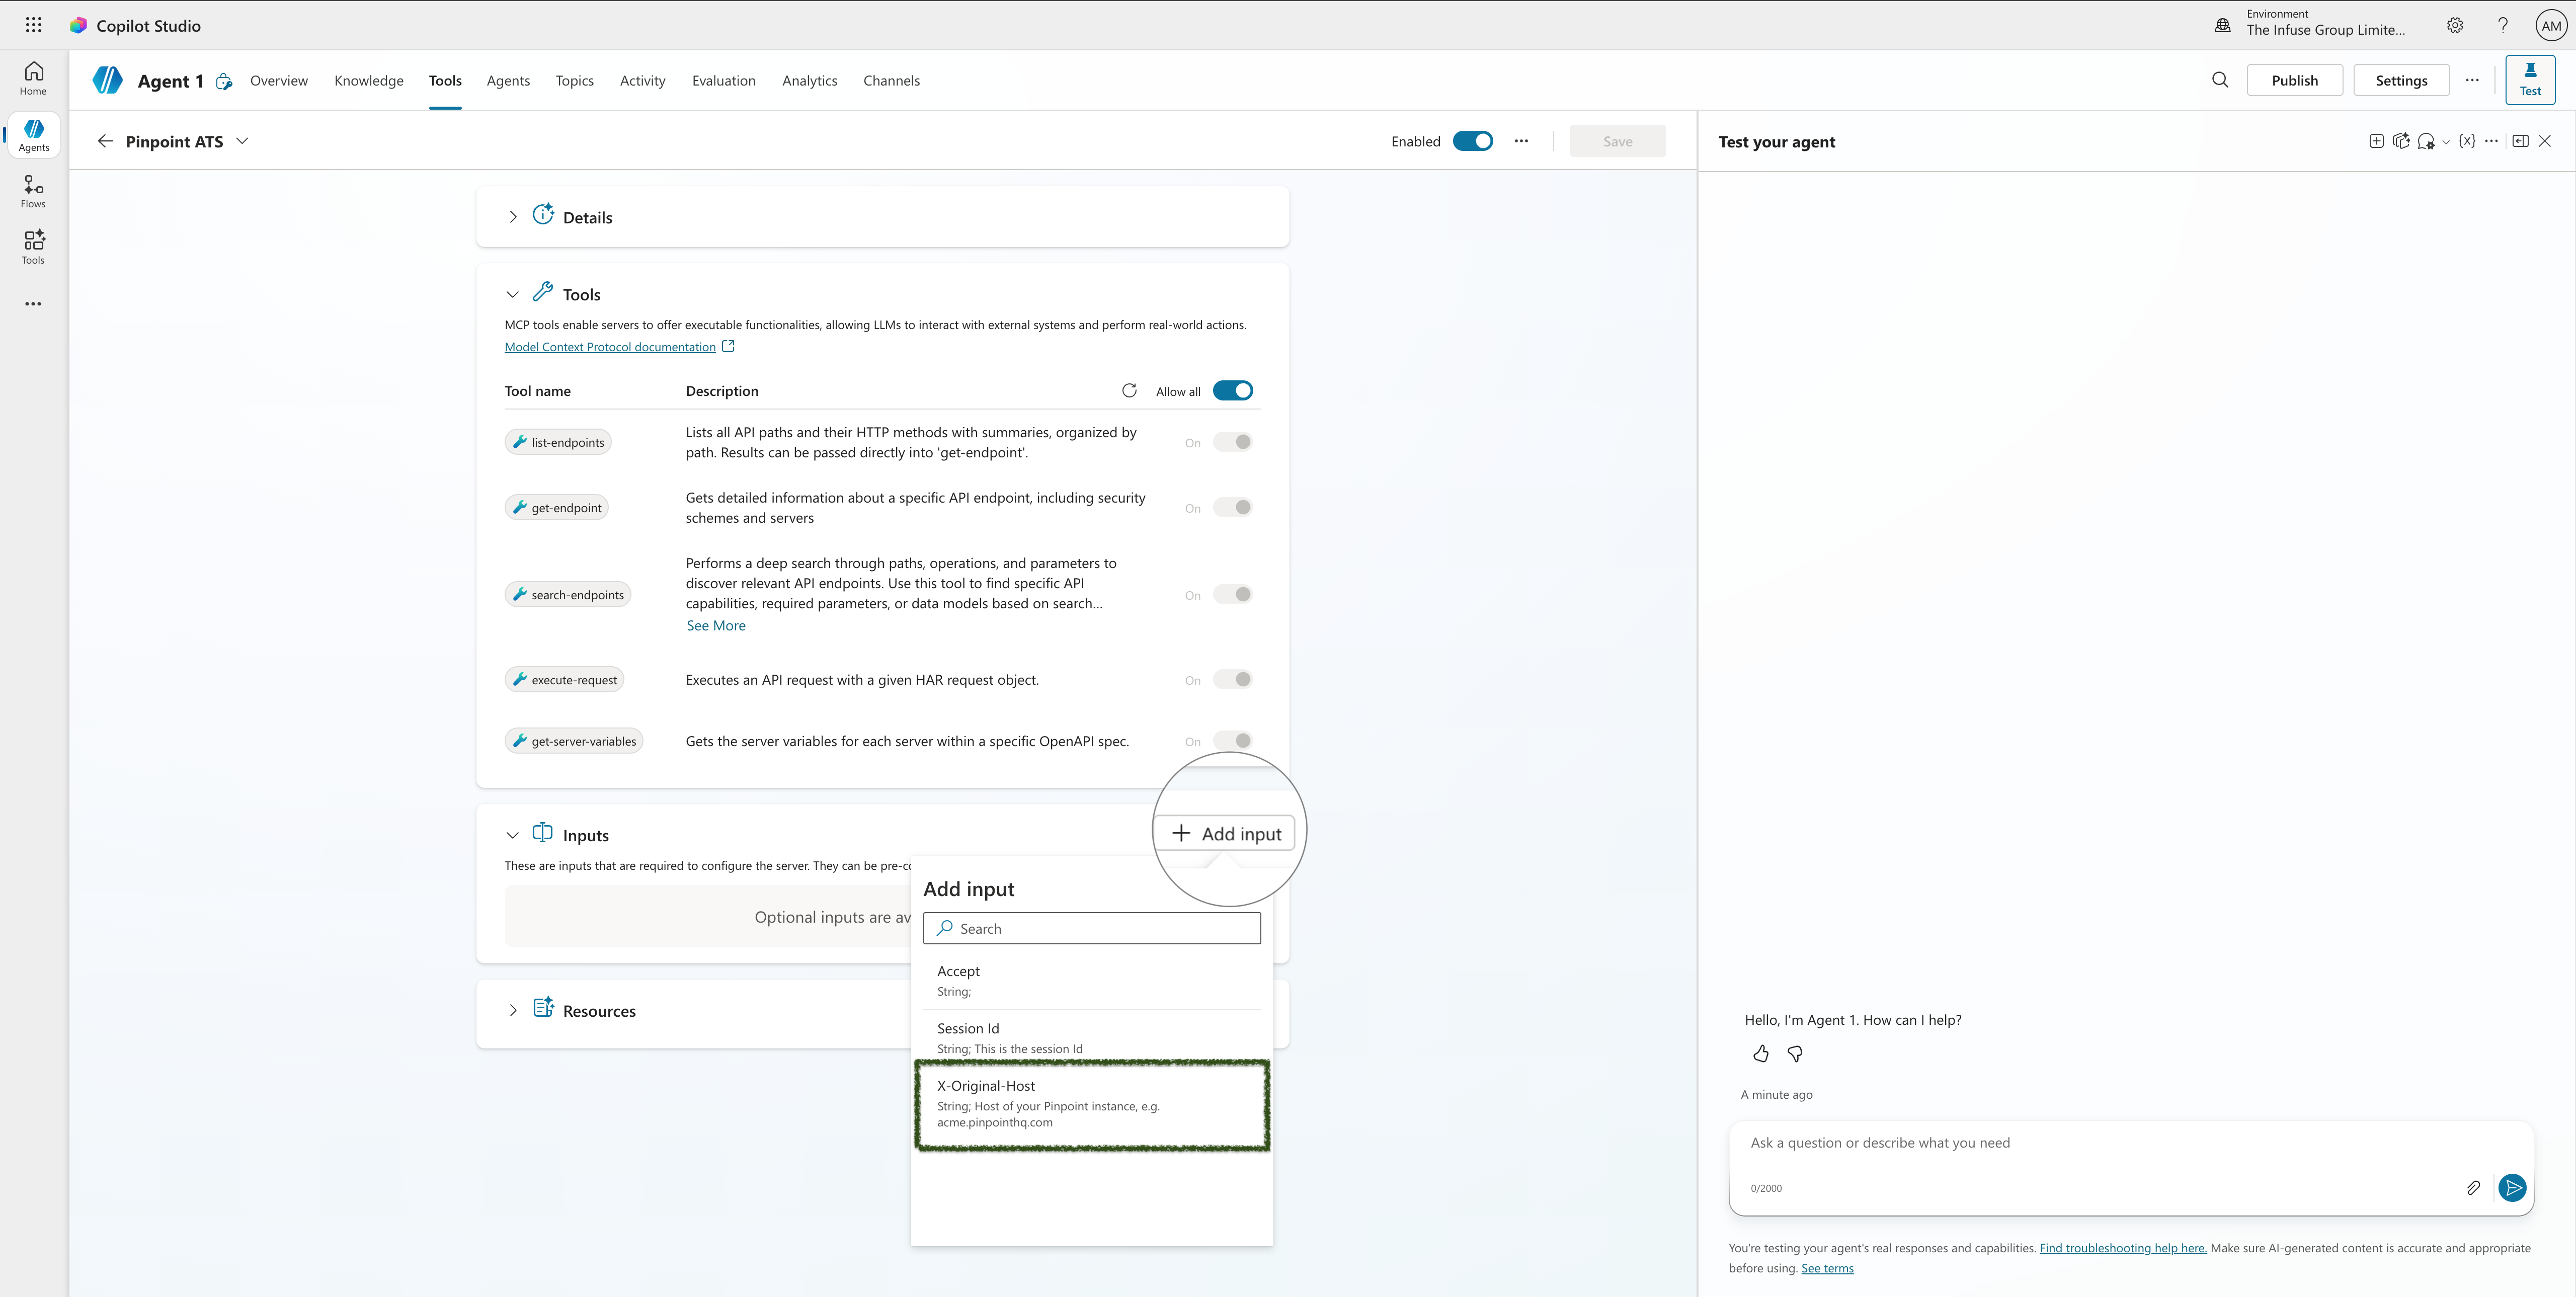Open the Analytics tab
2576x1297 pixels.
point(810,80)
